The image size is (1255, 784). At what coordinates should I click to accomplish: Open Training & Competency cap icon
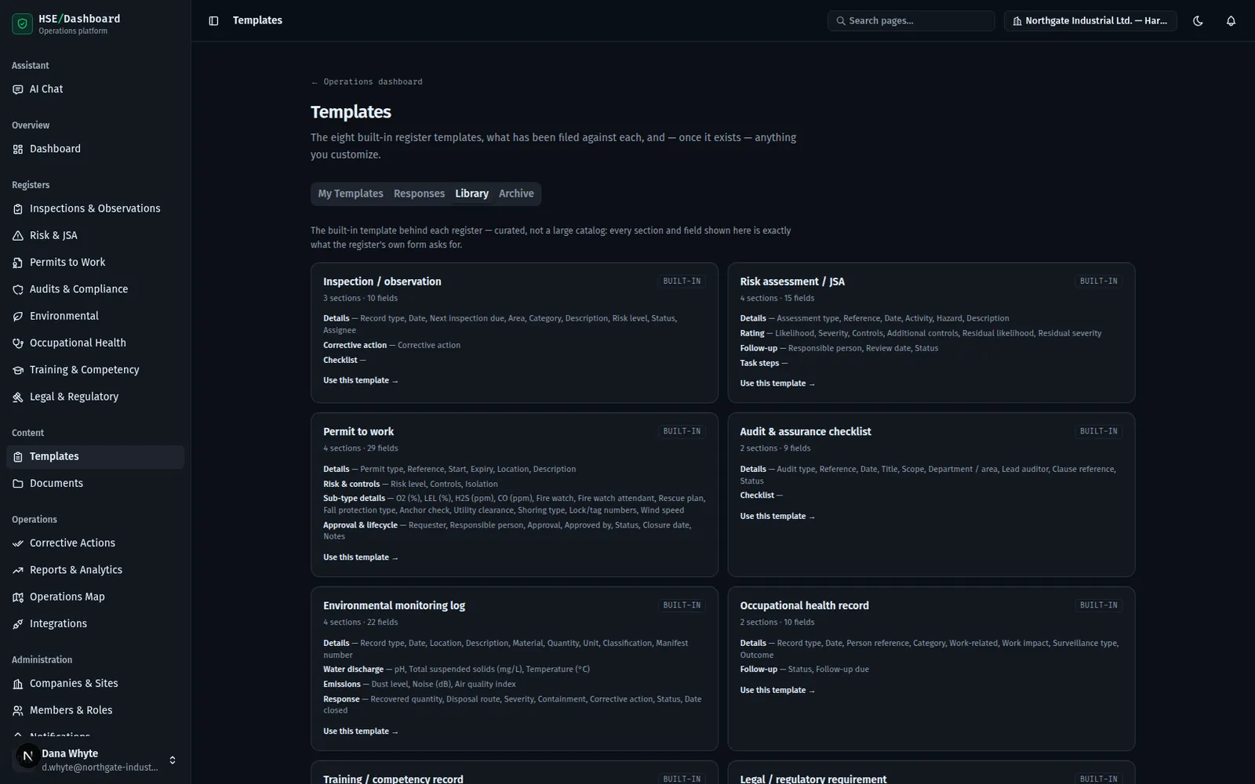point(18,370)
